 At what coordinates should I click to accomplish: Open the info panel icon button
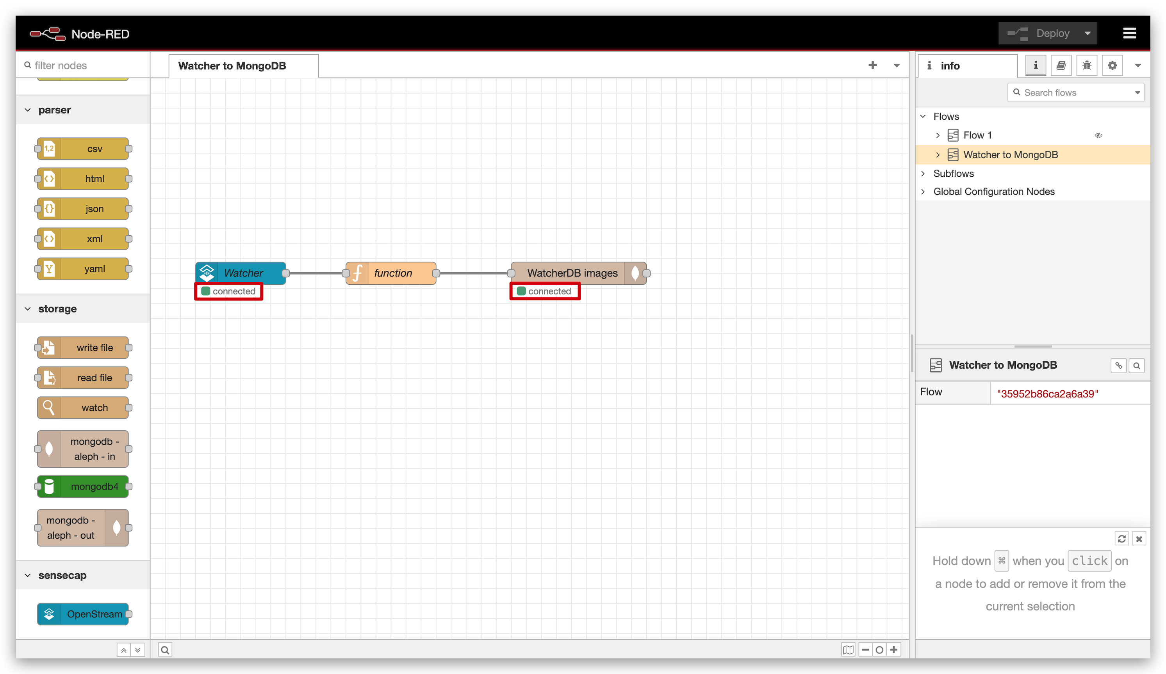[1036, 66]
